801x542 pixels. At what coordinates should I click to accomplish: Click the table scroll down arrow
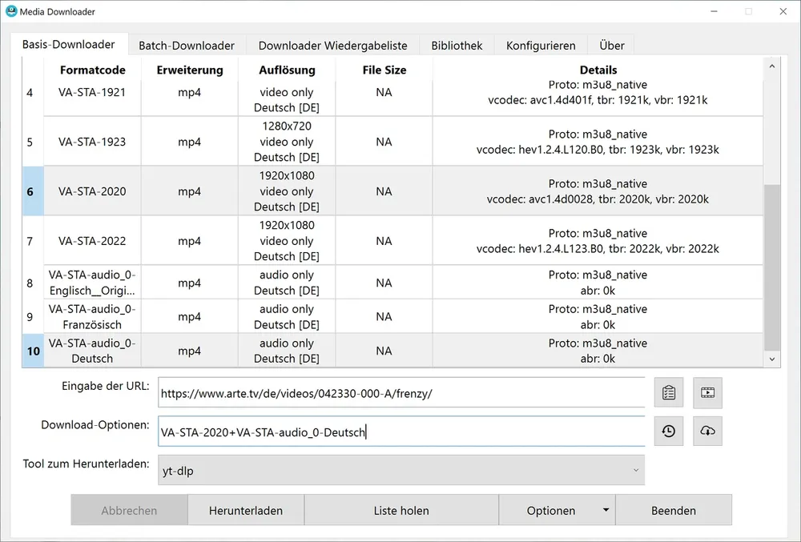[x=772, y=359]
